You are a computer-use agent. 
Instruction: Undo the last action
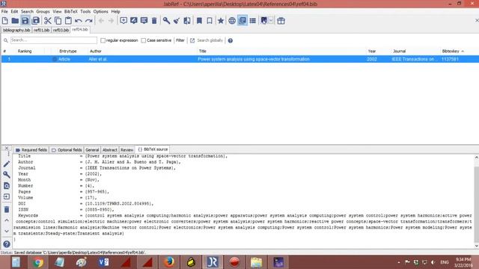coord(79,21)
